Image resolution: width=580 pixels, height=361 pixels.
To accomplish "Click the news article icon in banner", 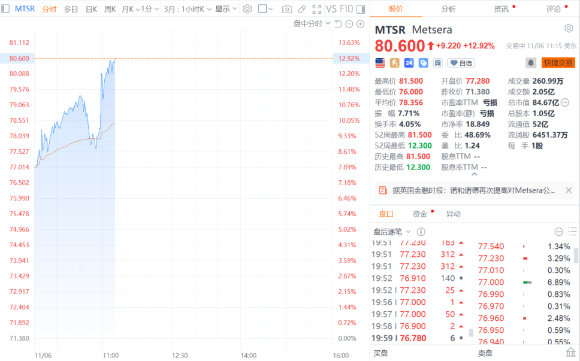I will click(x=383, y=190).
